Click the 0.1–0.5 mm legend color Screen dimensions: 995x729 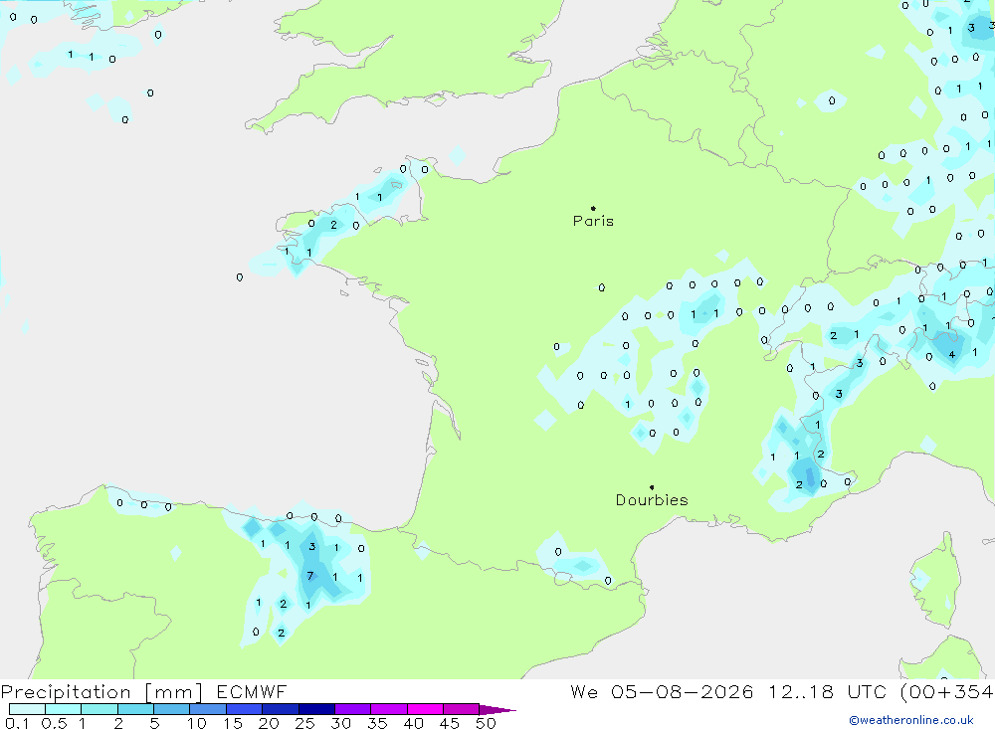tap(27, 709)
